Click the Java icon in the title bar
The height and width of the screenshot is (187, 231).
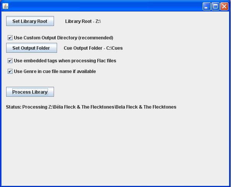(5, 6)
